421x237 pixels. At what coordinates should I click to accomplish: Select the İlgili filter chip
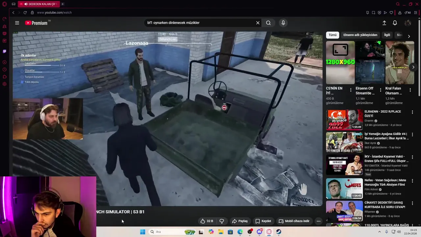click(387, 35)
